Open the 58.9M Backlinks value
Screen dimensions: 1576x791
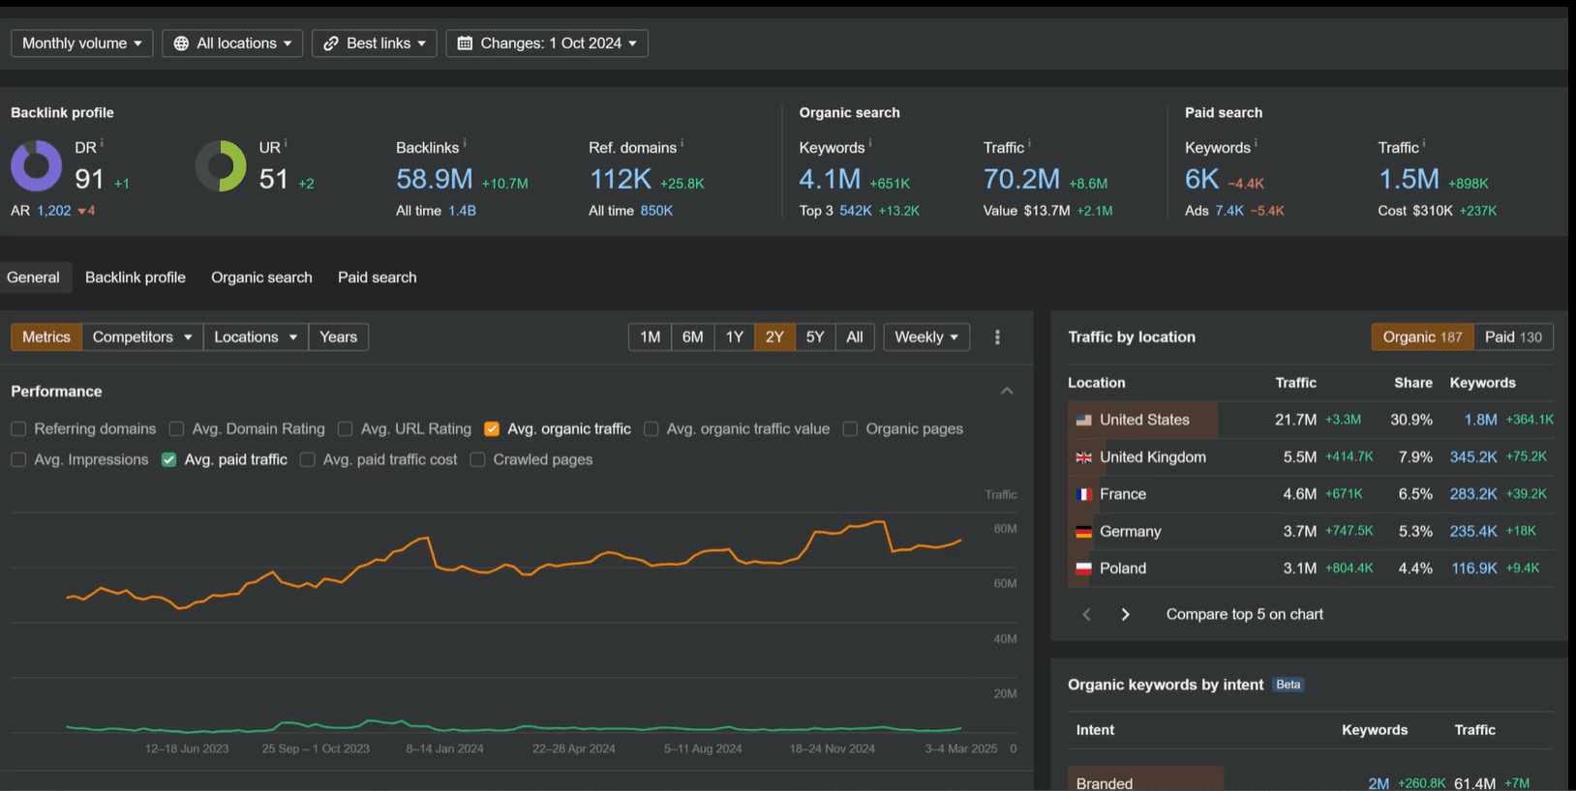(x=435, y=179)
